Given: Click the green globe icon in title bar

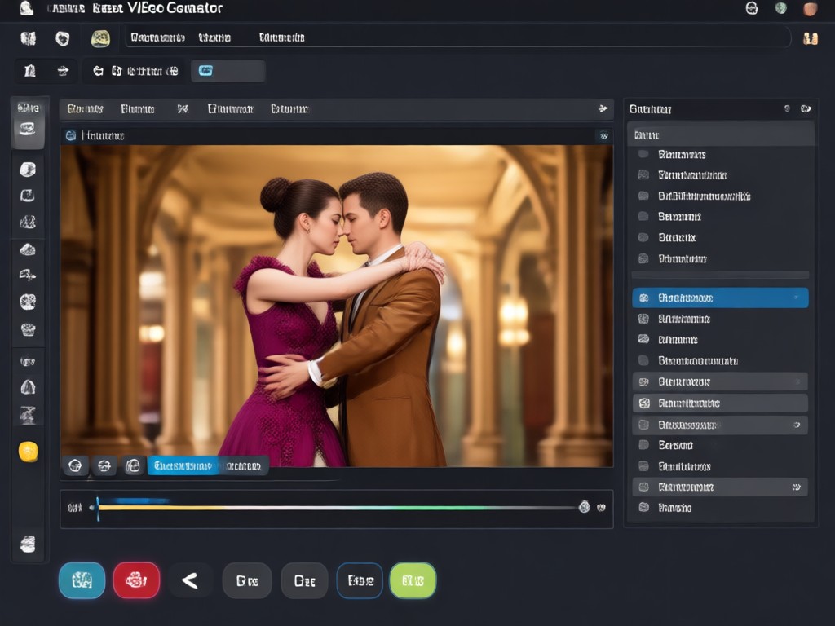Looking at the screenshot, I should click(x=780, y=8).
